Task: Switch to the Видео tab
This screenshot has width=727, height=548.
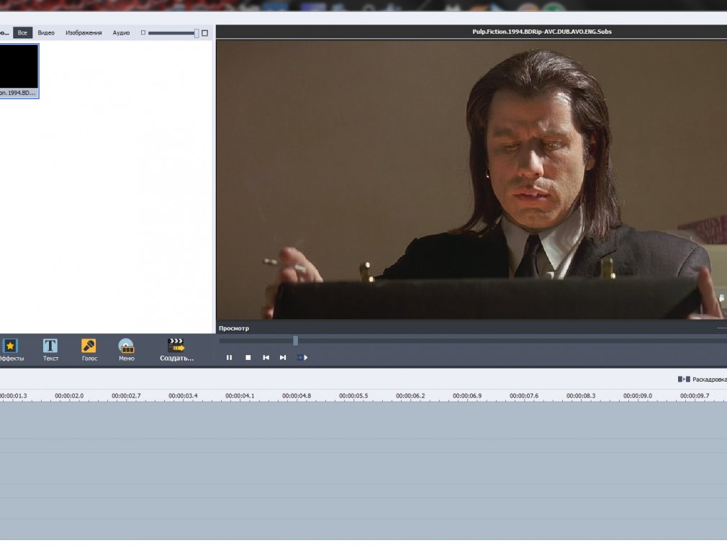Action: tap(46, 32)
